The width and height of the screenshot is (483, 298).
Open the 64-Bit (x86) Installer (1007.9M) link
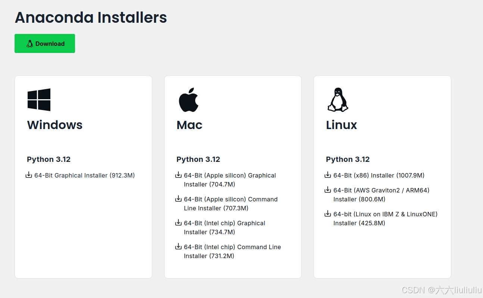tap(378, 175)
